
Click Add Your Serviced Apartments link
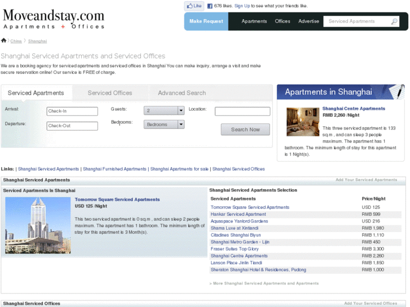coord(367,180)
